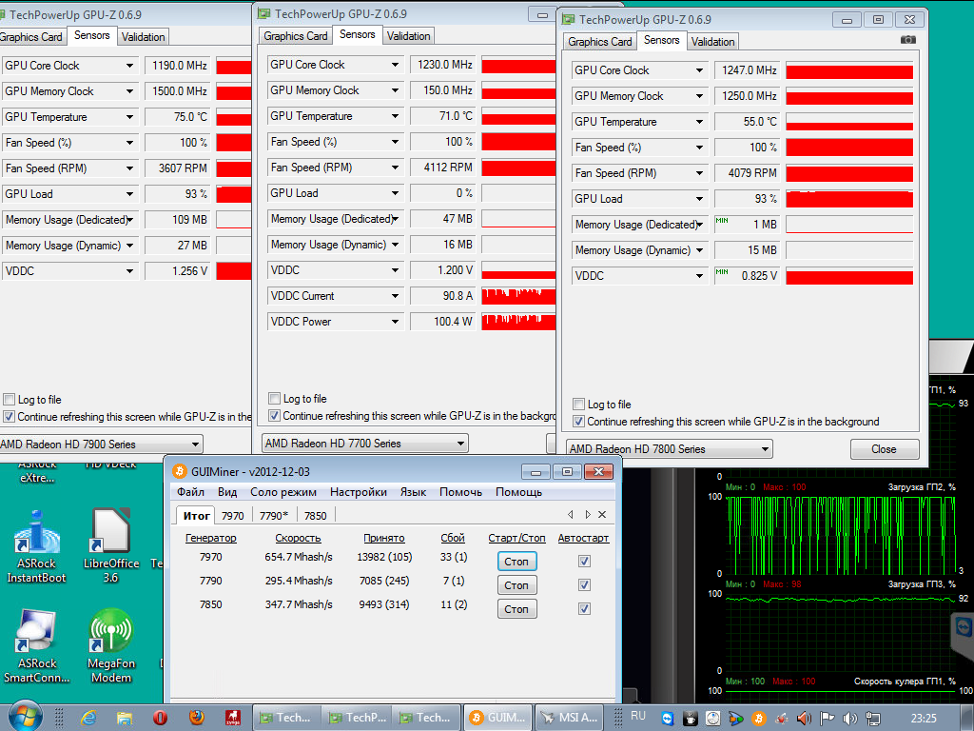
Task: Uncheck Continue refreshing in HD 7900 GPU-Z window
Action: 9,417
